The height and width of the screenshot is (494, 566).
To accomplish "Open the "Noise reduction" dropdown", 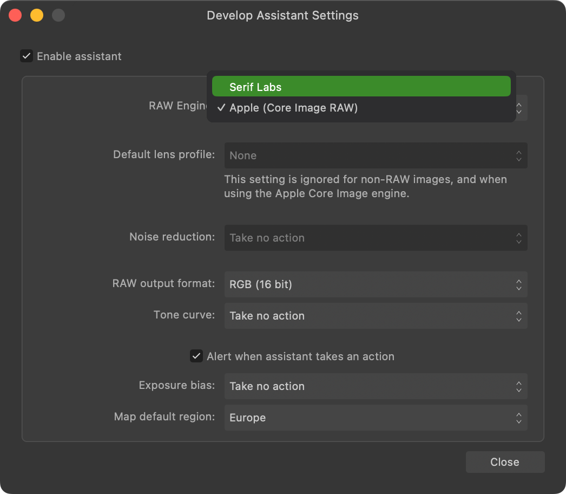I will 376,238.
